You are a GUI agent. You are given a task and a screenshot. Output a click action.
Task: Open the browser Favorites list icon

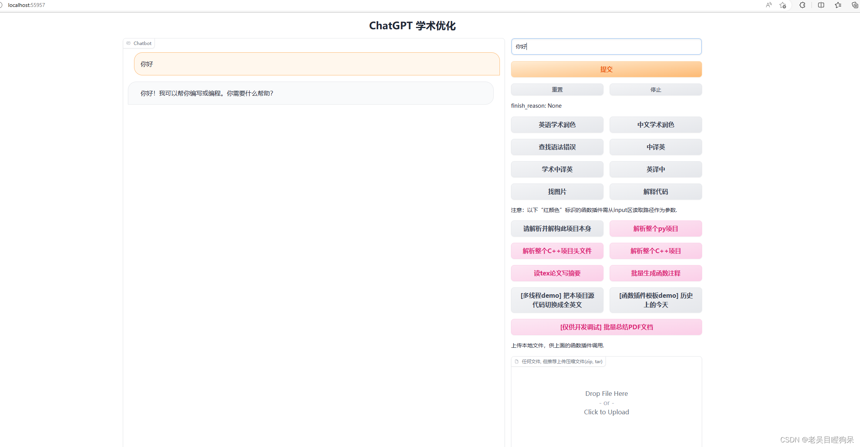coord(838,5)
